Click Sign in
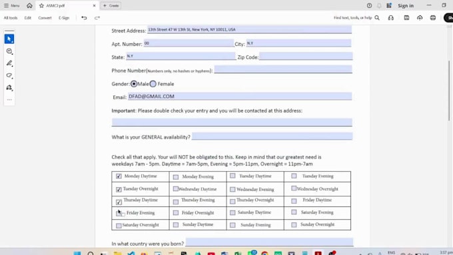453x255 pixels. [406, 5]
